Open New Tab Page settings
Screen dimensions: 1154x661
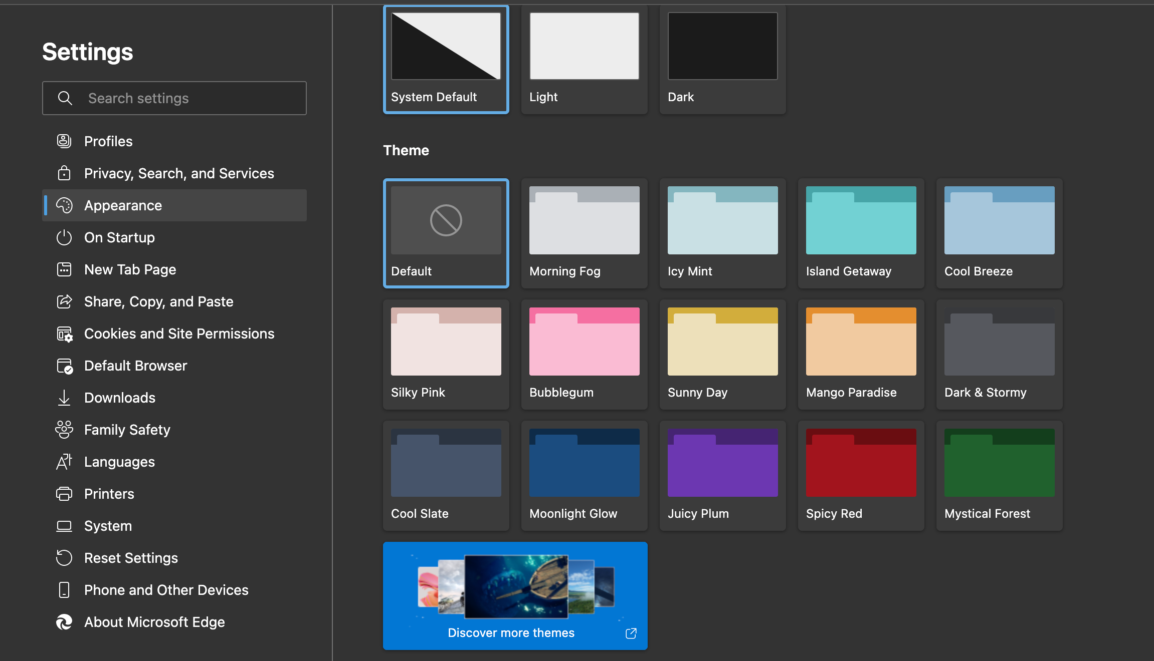(130, 269)
